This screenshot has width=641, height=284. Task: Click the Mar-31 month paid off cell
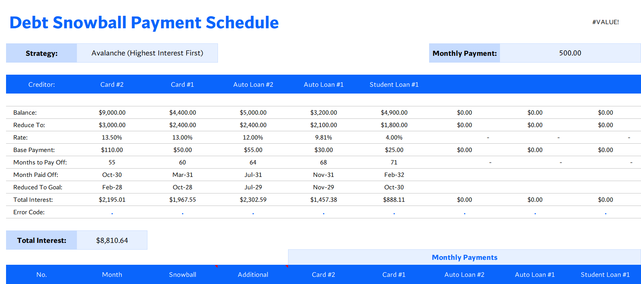point(182,175)
